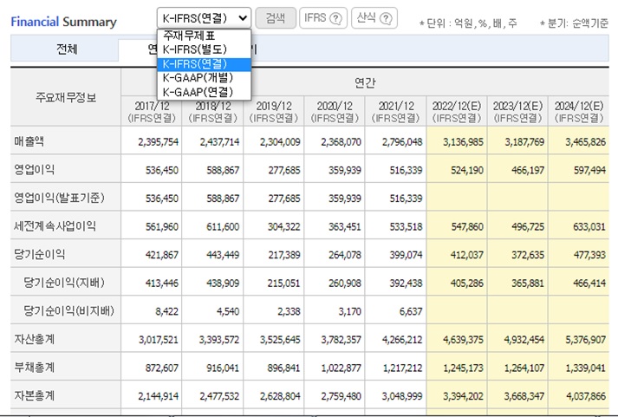Click 당기순이익 estimate 372,635 cell

tap(528, 255)
